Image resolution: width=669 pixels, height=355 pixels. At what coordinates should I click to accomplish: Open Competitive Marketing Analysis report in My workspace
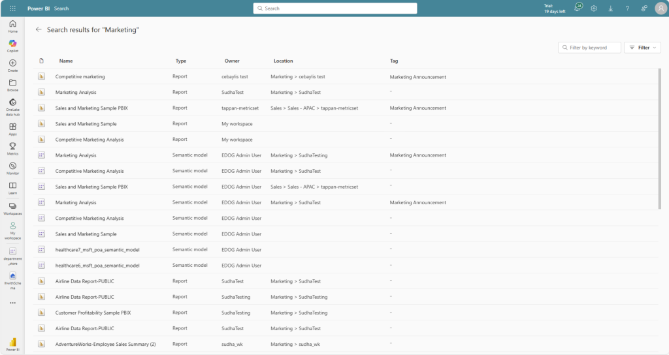click(89, 140)
